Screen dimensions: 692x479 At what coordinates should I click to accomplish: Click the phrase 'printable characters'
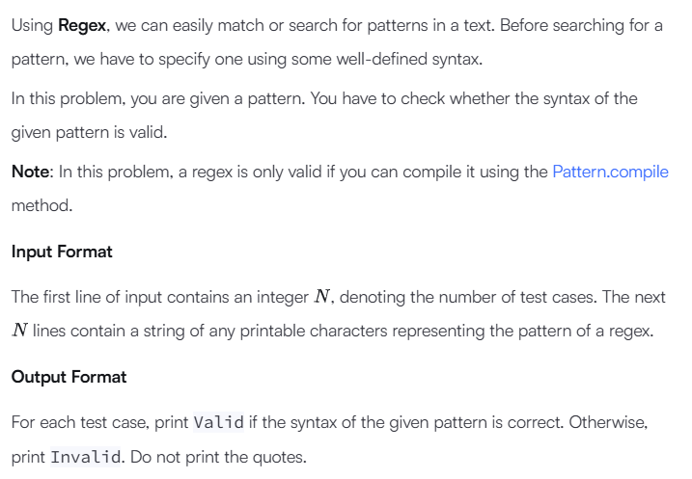pyautogui.click(x=314, y=331)
